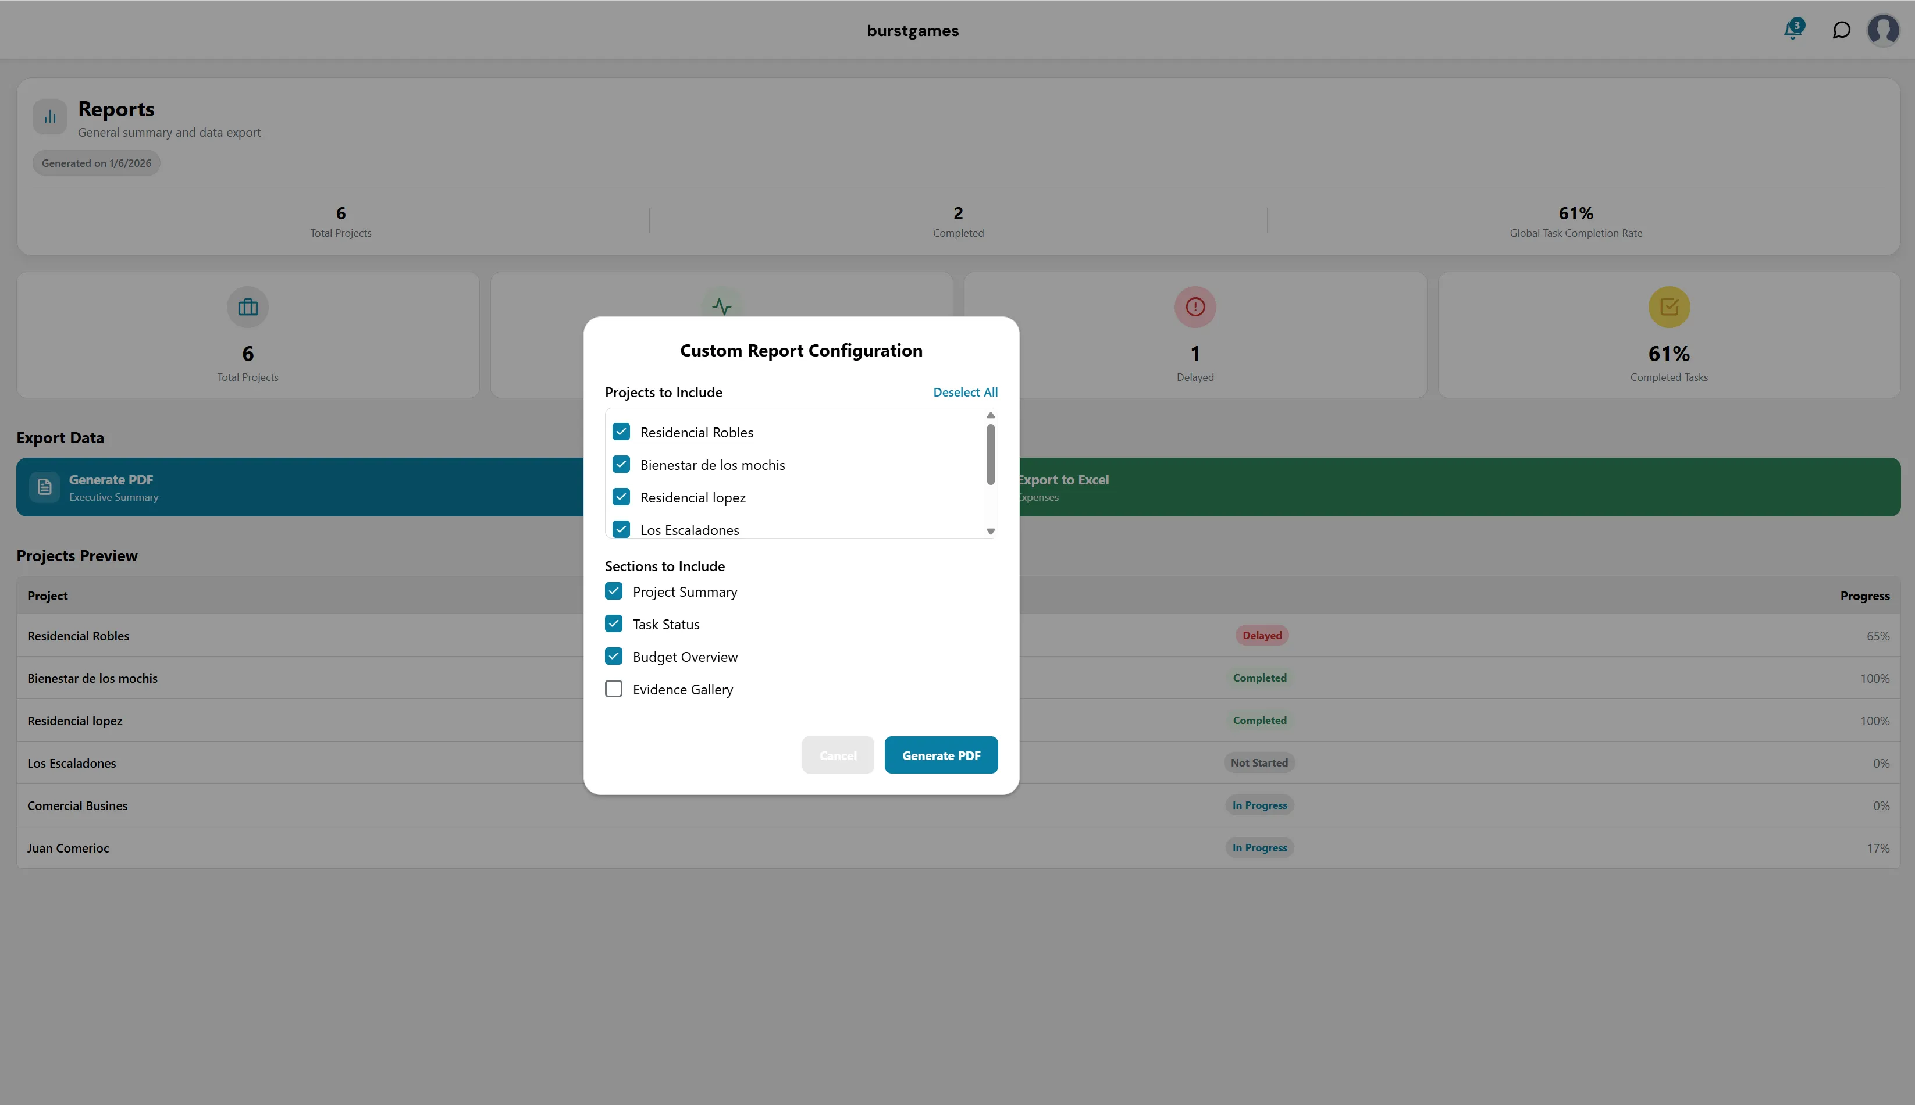The width and height of the screenshot is (1915, 1105).
Task: Click the Export to Excel banner
Action: pos(1459,487)
